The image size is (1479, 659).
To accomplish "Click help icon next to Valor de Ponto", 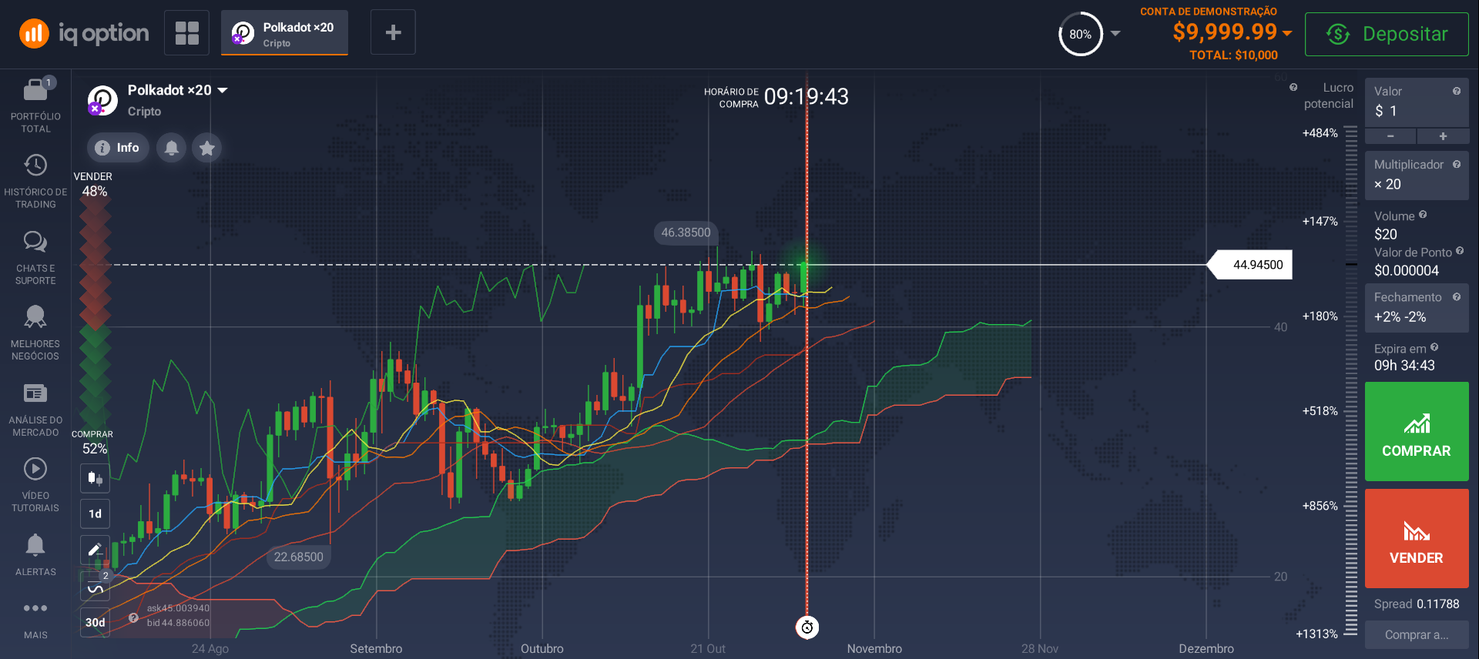I will coord(1460,251).
